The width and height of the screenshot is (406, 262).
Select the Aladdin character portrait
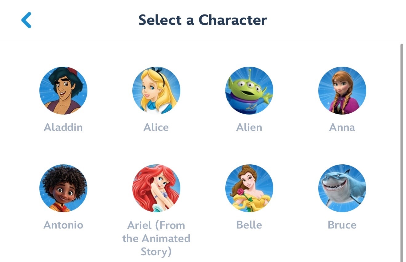click(x=63, y=90)
